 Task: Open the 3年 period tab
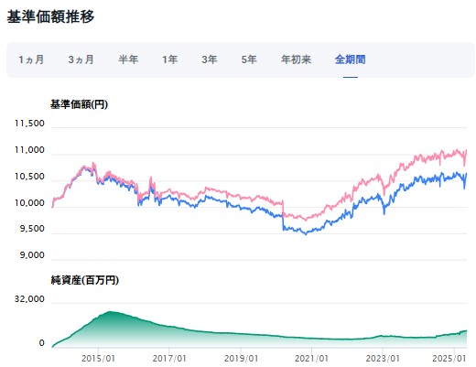tap(210, 59)
